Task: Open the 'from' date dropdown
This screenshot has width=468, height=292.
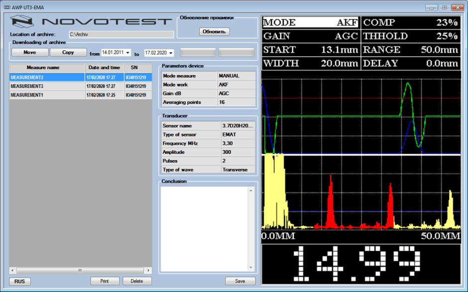Action: point(128,53)
